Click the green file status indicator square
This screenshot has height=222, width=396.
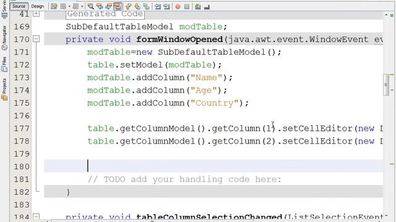pos(392,15)
